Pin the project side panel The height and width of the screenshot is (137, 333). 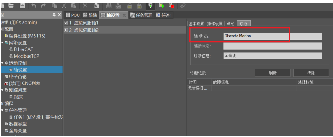(x=54, y=15)
